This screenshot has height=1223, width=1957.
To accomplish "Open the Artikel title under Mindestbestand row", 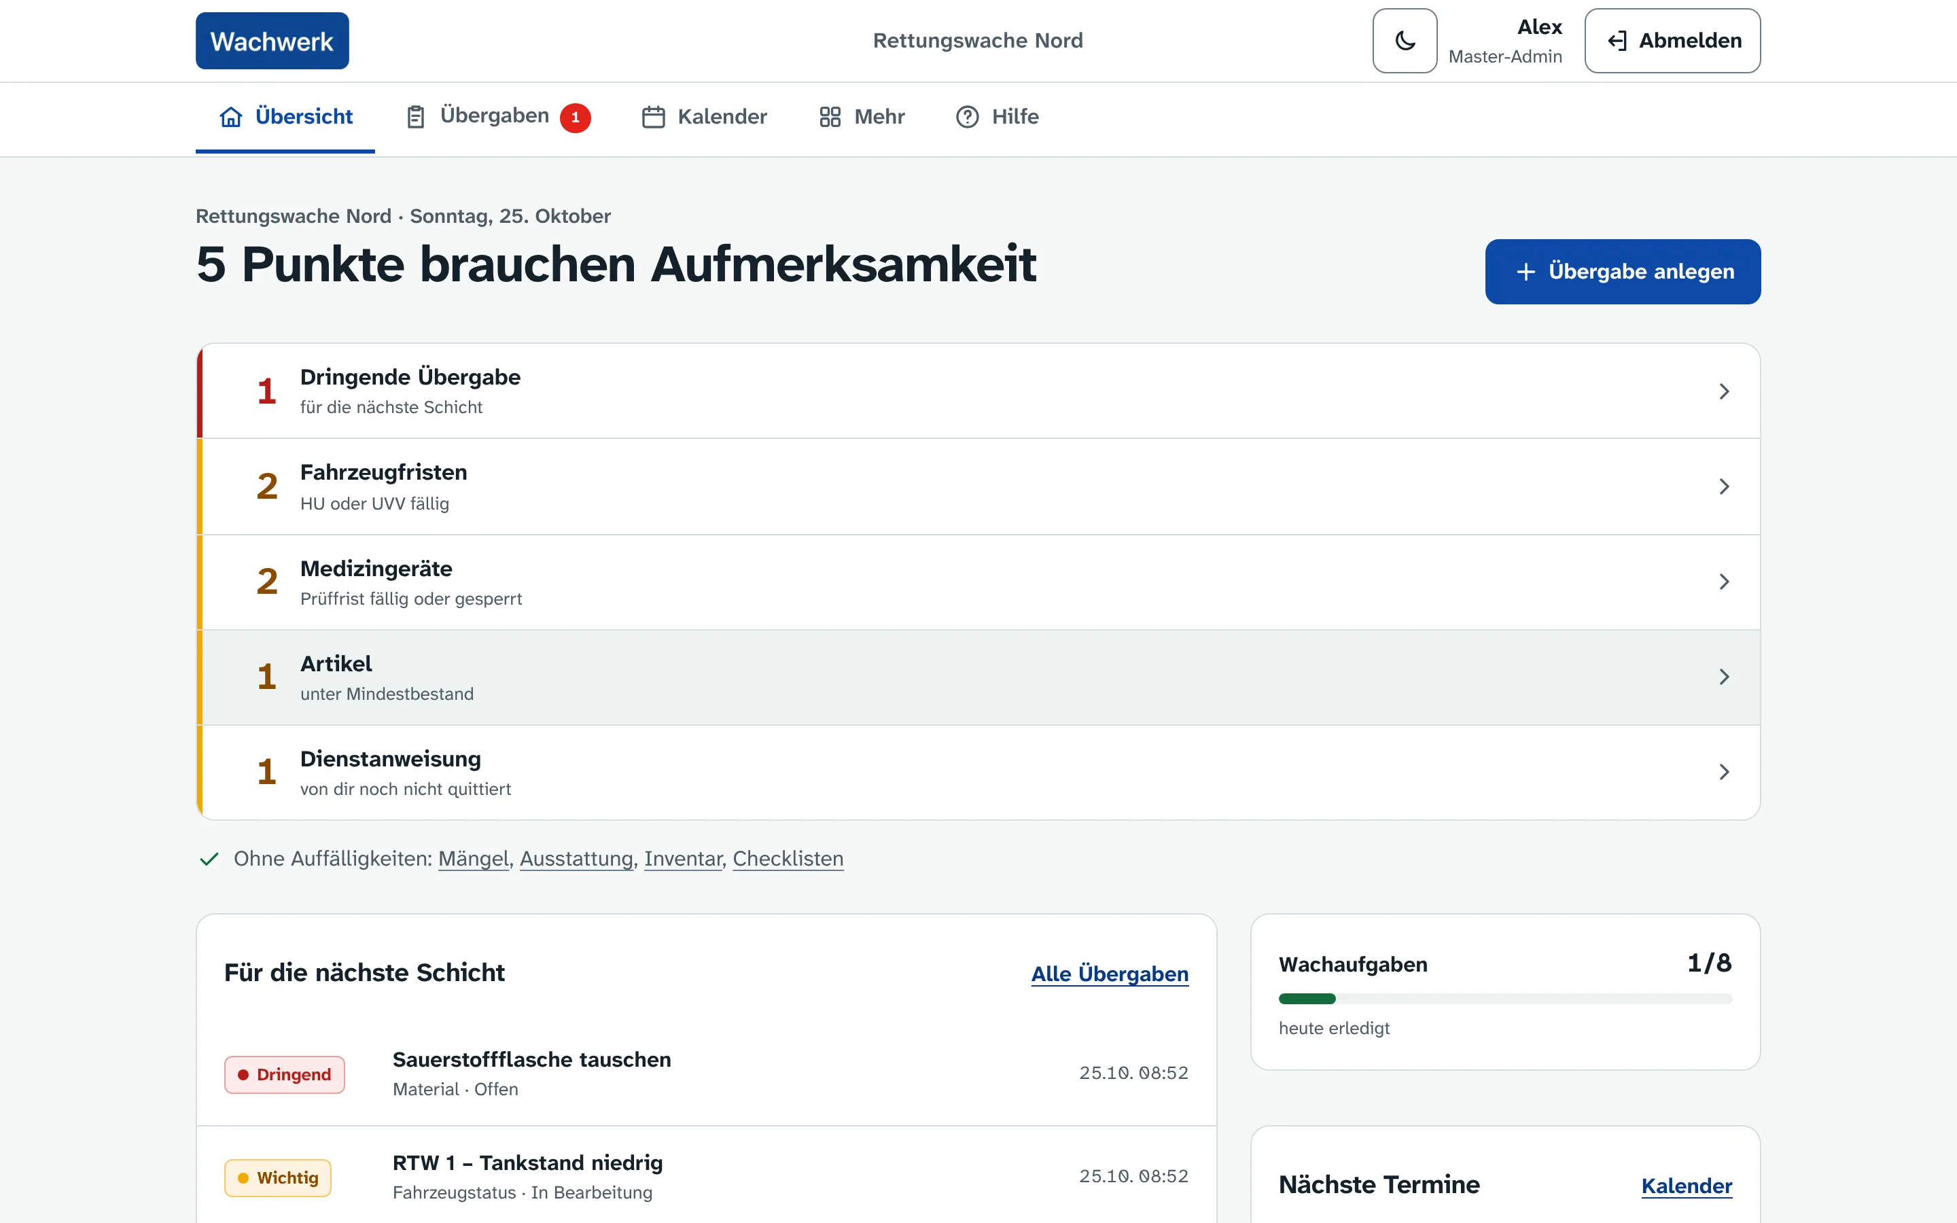I will [336, 663].
